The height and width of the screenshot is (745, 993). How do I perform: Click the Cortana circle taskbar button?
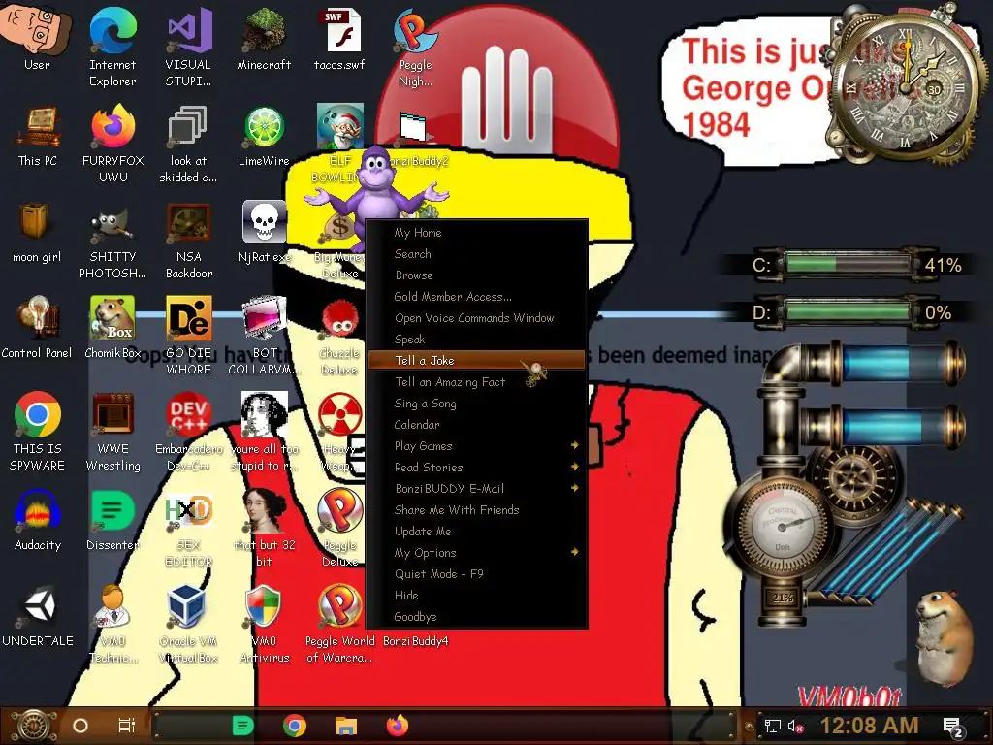(80, 726)
